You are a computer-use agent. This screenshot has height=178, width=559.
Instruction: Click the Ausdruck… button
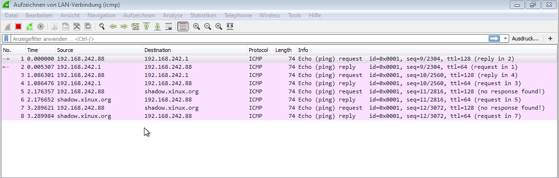pos(525,38)
